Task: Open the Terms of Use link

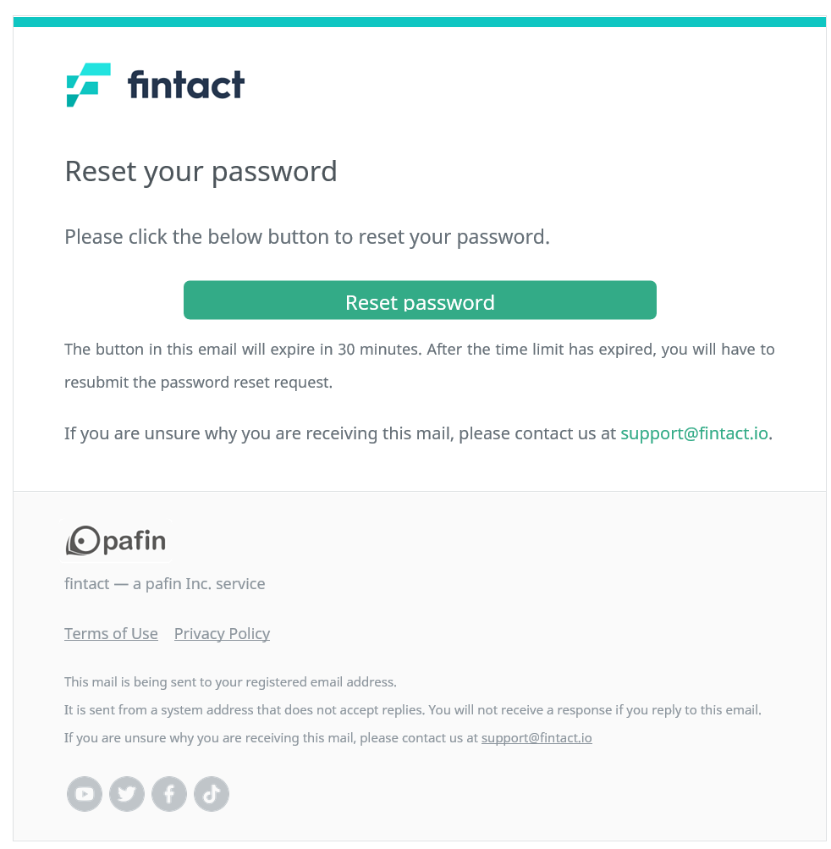Action: tap(111, 633)
